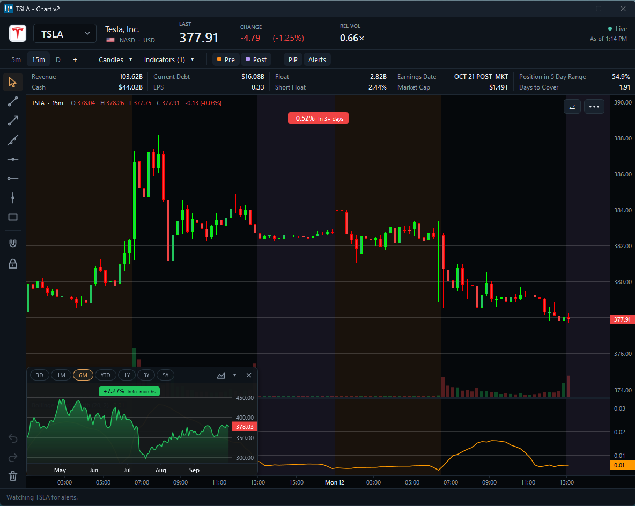Click the 377.91 current price label on axis
635x506 pixels.
tap(622, 319)
